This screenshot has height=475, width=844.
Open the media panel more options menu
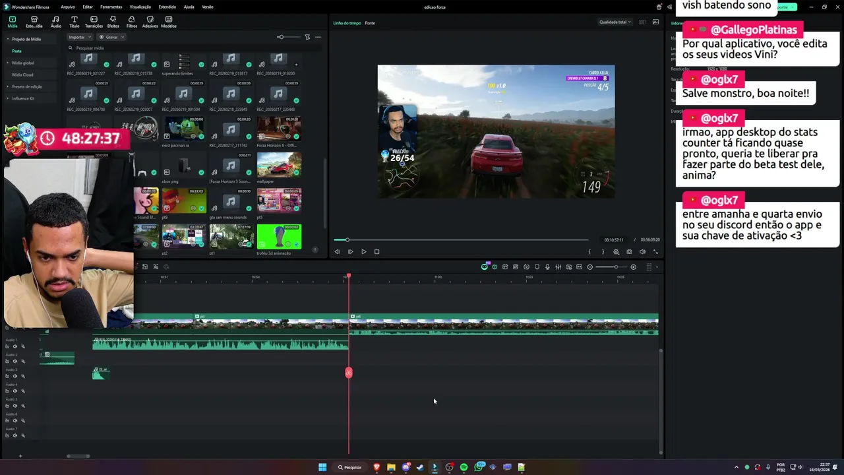point(318,37)
